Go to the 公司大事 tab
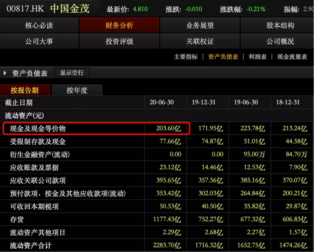 pyautogui.click(x=39, y=41)
